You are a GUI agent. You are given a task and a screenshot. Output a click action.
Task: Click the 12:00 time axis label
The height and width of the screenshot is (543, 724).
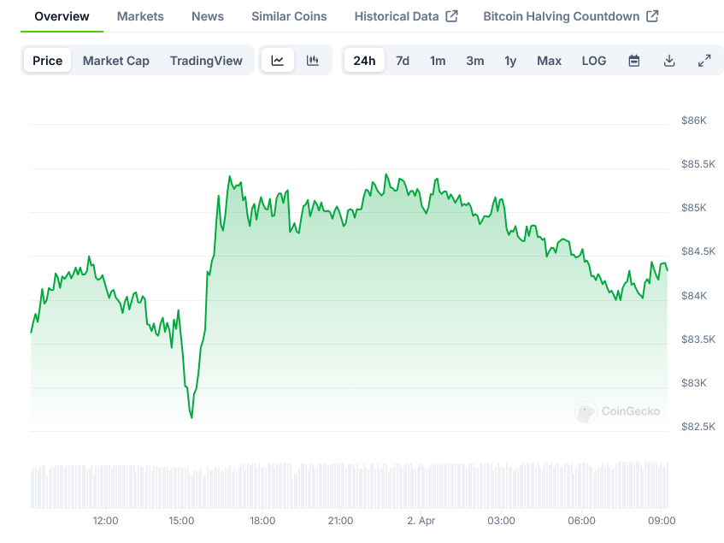coord(105,521)
